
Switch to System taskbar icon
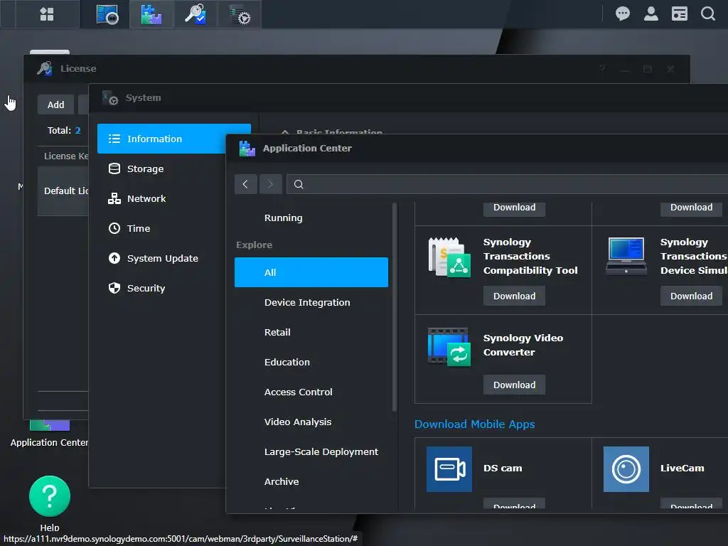(x=240, y=14)
